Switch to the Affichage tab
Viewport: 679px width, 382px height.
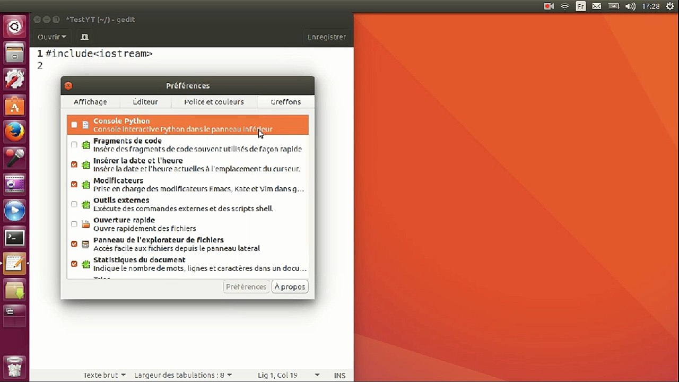pyautogui.click(x=90, y=102)
